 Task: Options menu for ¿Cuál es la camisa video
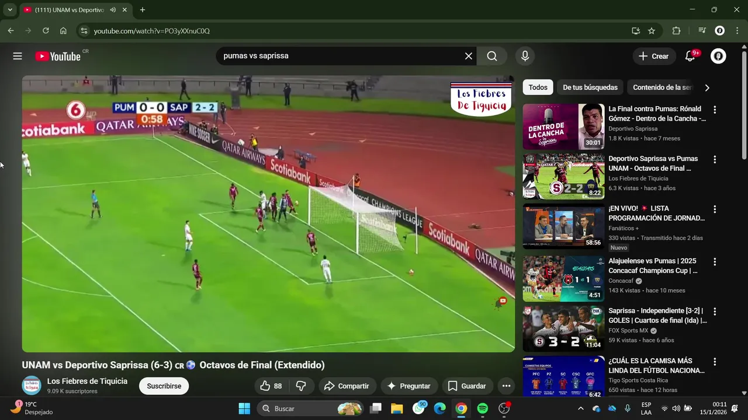click(714, 362)
